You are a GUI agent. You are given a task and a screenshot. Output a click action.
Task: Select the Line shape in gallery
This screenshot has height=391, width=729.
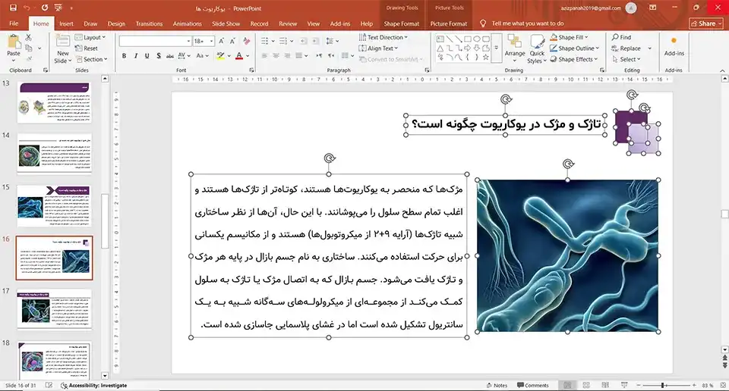pos(449,39)
